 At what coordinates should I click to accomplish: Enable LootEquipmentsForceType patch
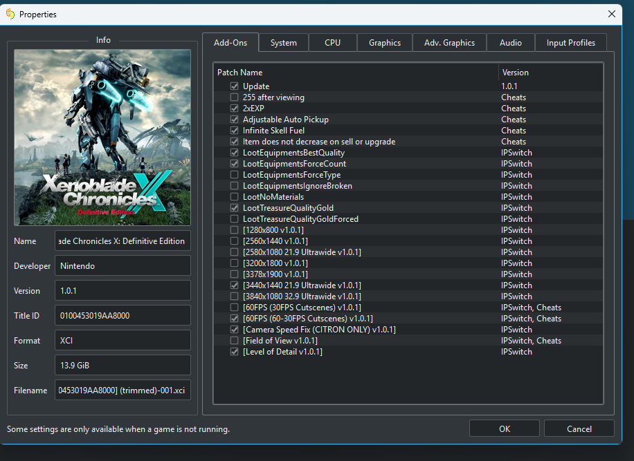pyautogui.click(x=234, y=175)
